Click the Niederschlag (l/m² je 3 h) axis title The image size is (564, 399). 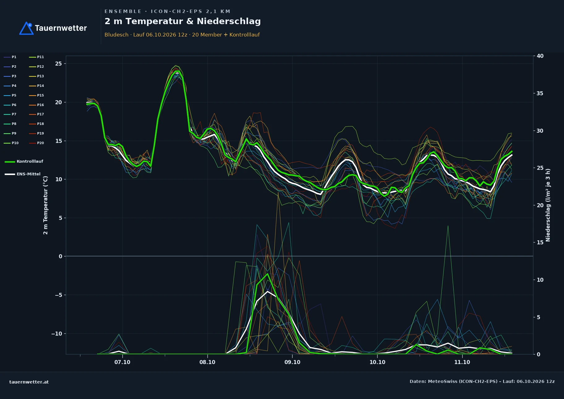[x=548, y=205]
